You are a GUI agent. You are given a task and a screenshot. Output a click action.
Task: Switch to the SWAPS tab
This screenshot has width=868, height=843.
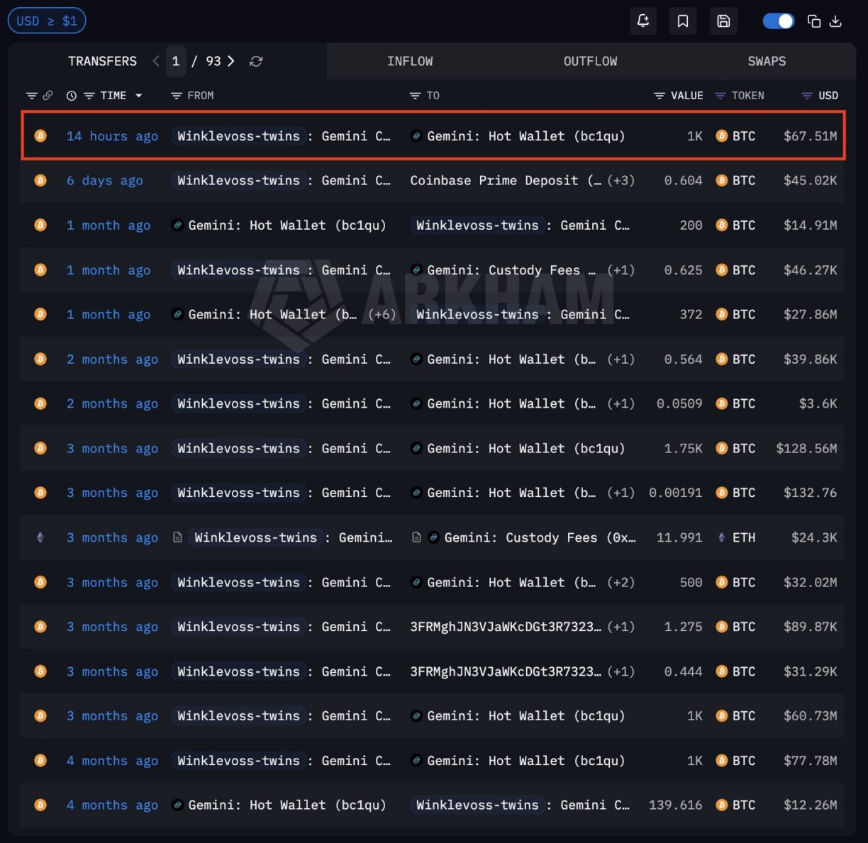click(767, 62)
